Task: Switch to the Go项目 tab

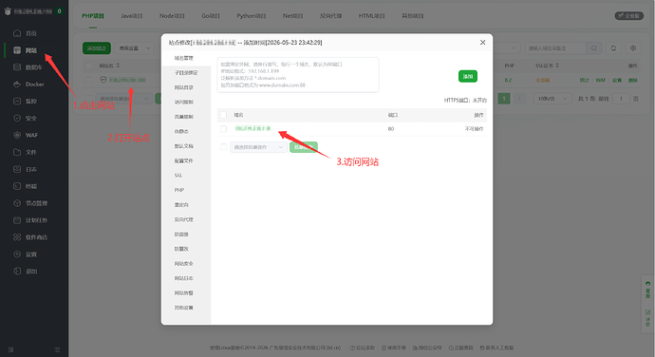Action: 211,16
